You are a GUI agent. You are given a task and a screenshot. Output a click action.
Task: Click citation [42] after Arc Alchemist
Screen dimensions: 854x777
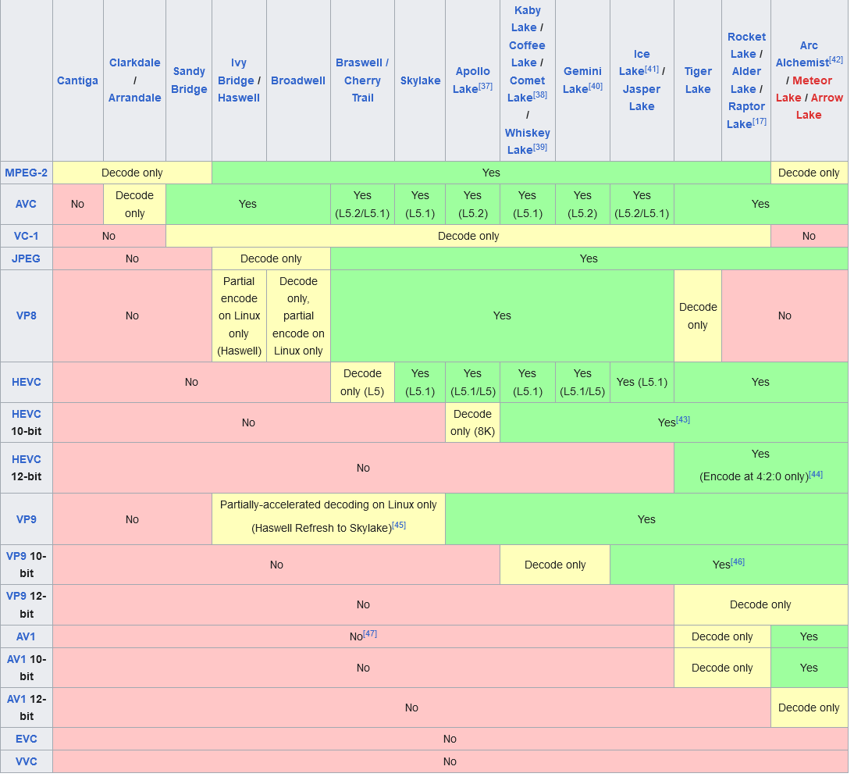tap(836, 59)
